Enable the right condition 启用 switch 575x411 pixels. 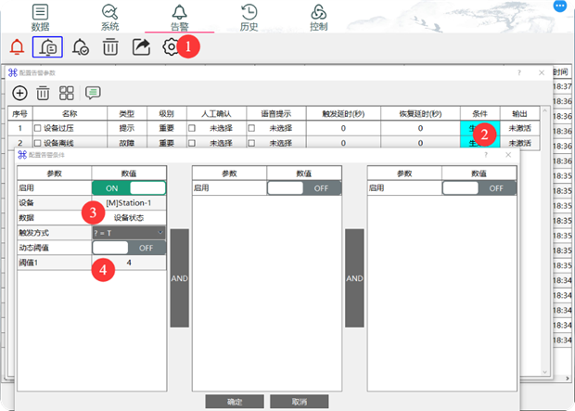click(479, 188)
